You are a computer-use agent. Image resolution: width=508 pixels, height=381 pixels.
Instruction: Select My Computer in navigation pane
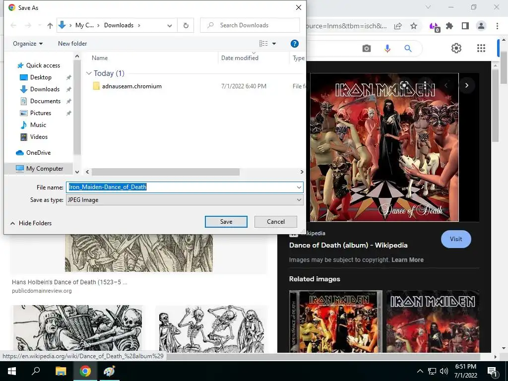point(40,169)
